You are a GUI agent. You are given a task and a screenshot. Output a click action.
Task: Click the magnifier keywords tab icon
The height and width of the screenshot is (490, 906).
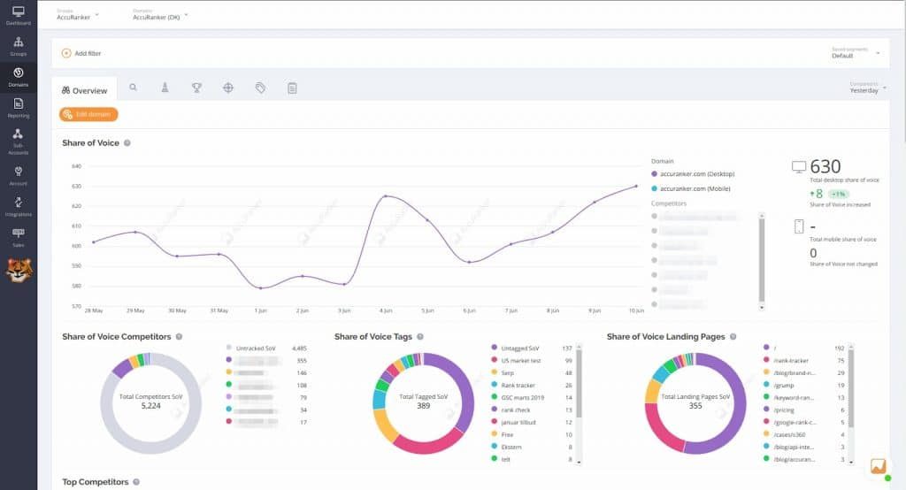pos(134,88)
